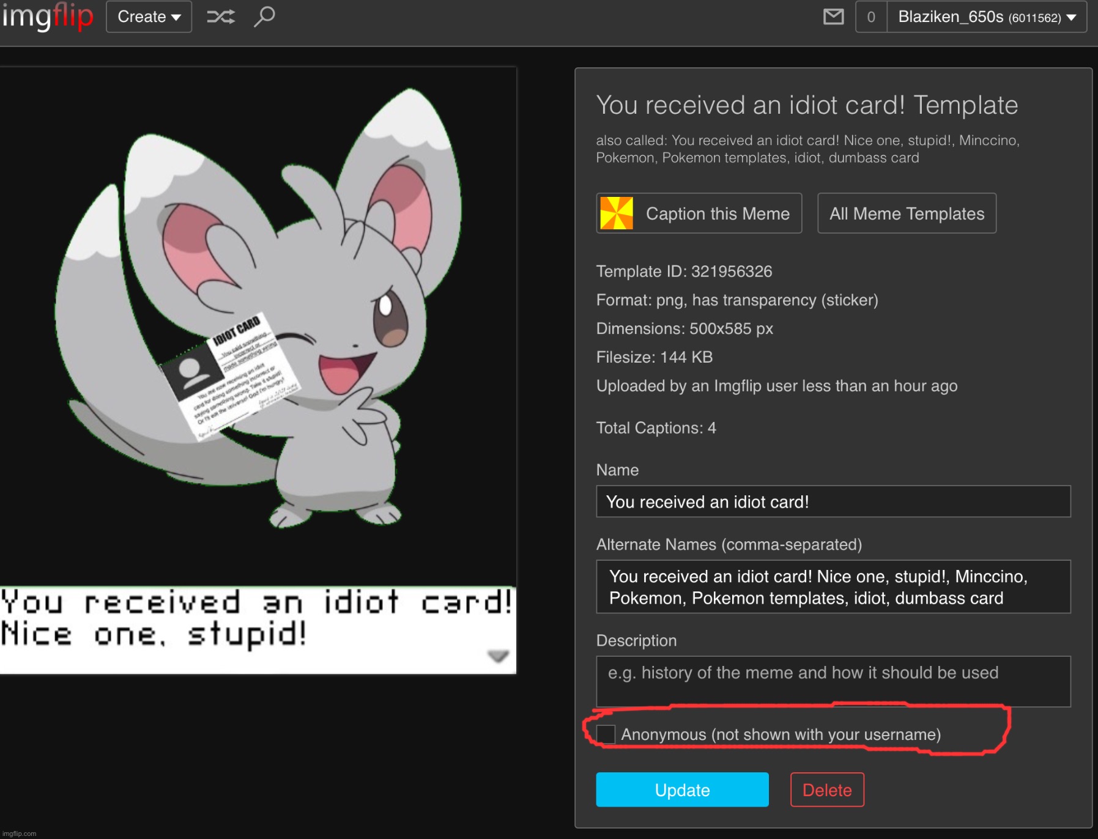
Task: Click the imgflip logo
Action: [48, 17]
